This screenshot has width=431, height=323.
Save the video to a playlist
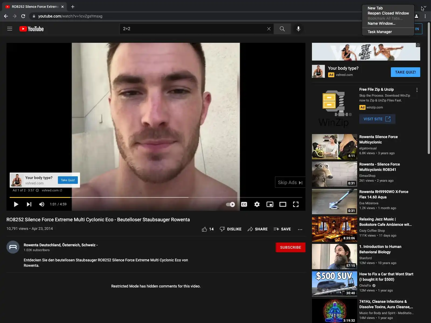tap(282, 229)
